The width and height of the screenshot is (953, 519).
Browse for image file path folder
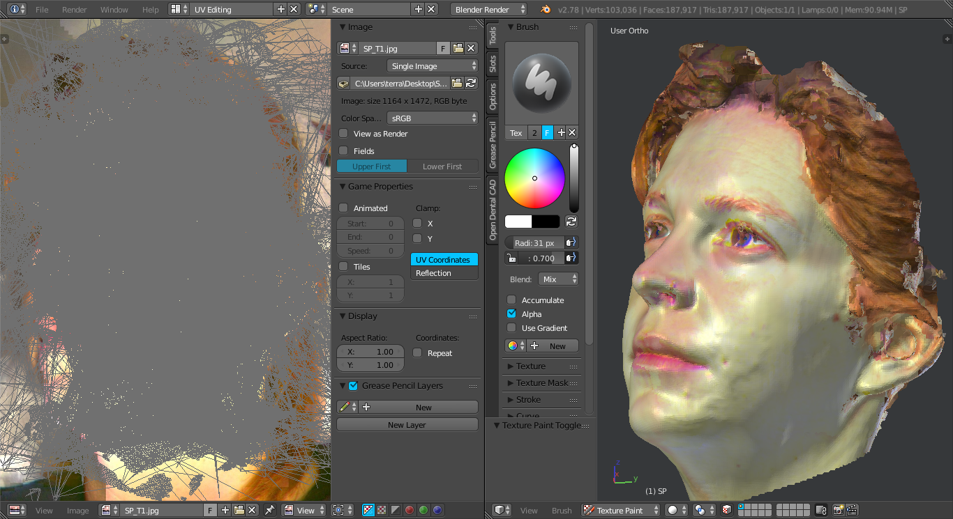pyautogui.click(x=457, y=83)
